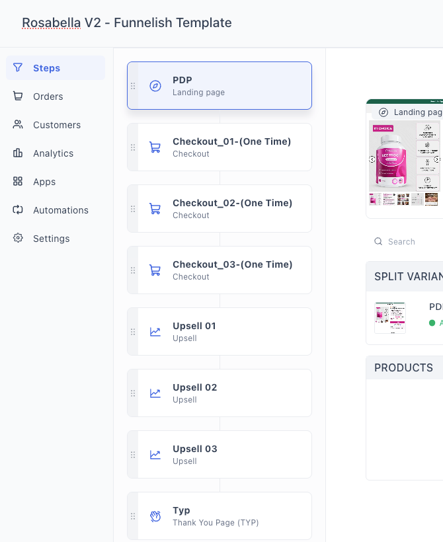This screenshot has height=542, width=443.
Task: Open the Customers section
Action: tap(56, 125)
